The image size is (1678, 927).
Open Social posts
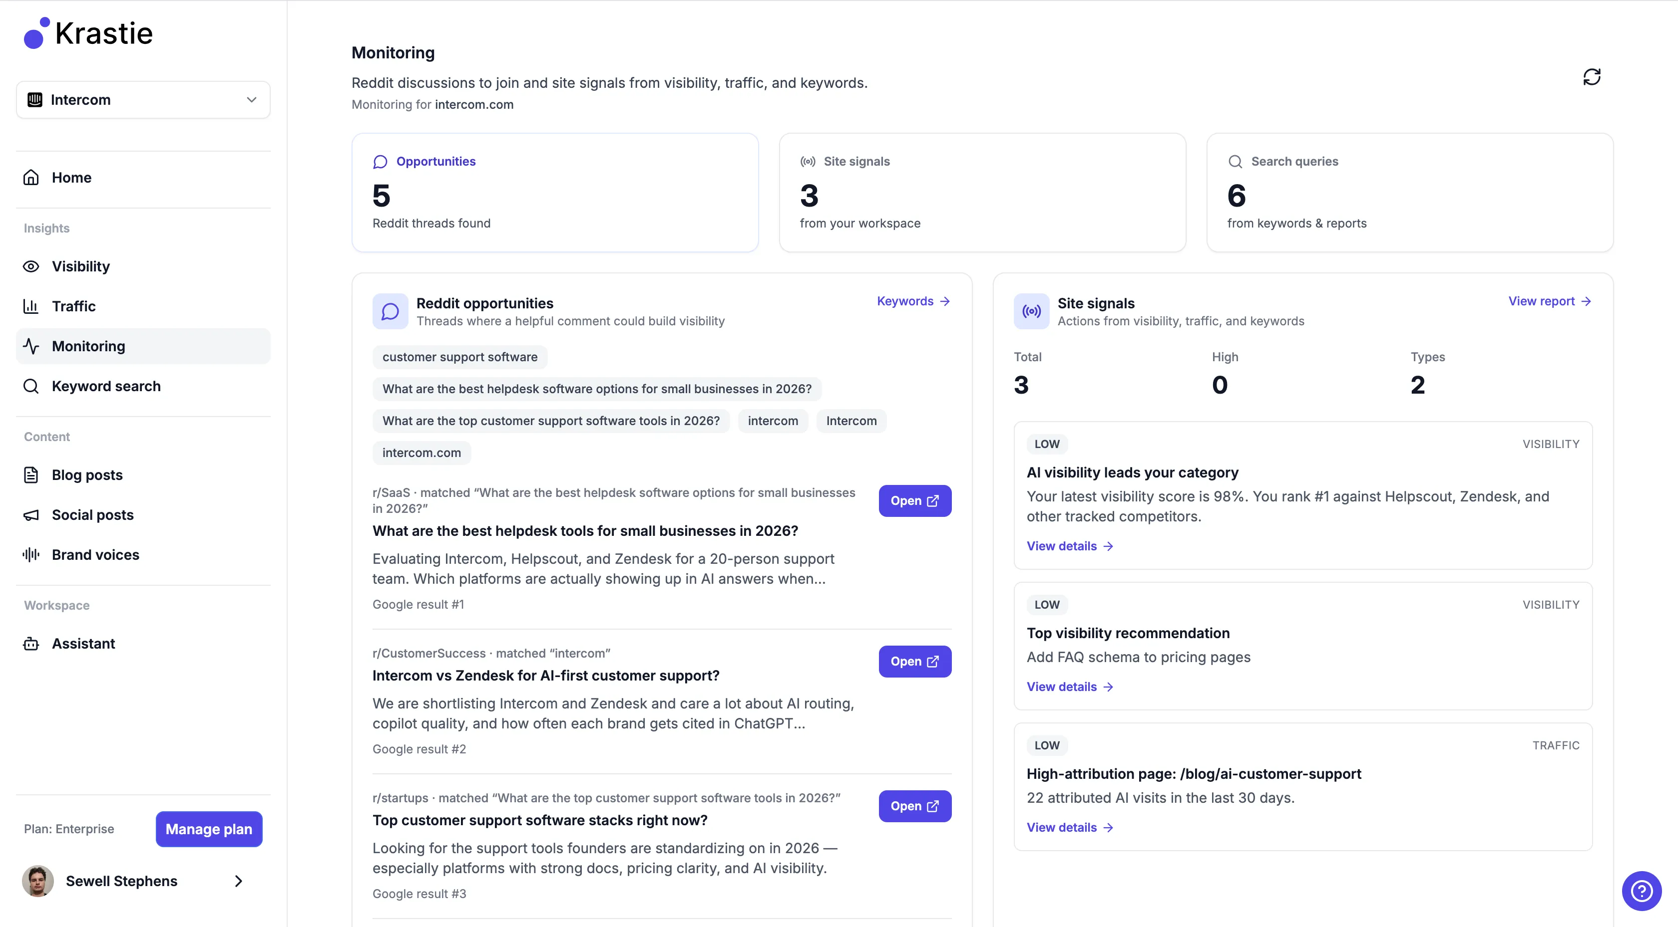[x=143, y=515]
